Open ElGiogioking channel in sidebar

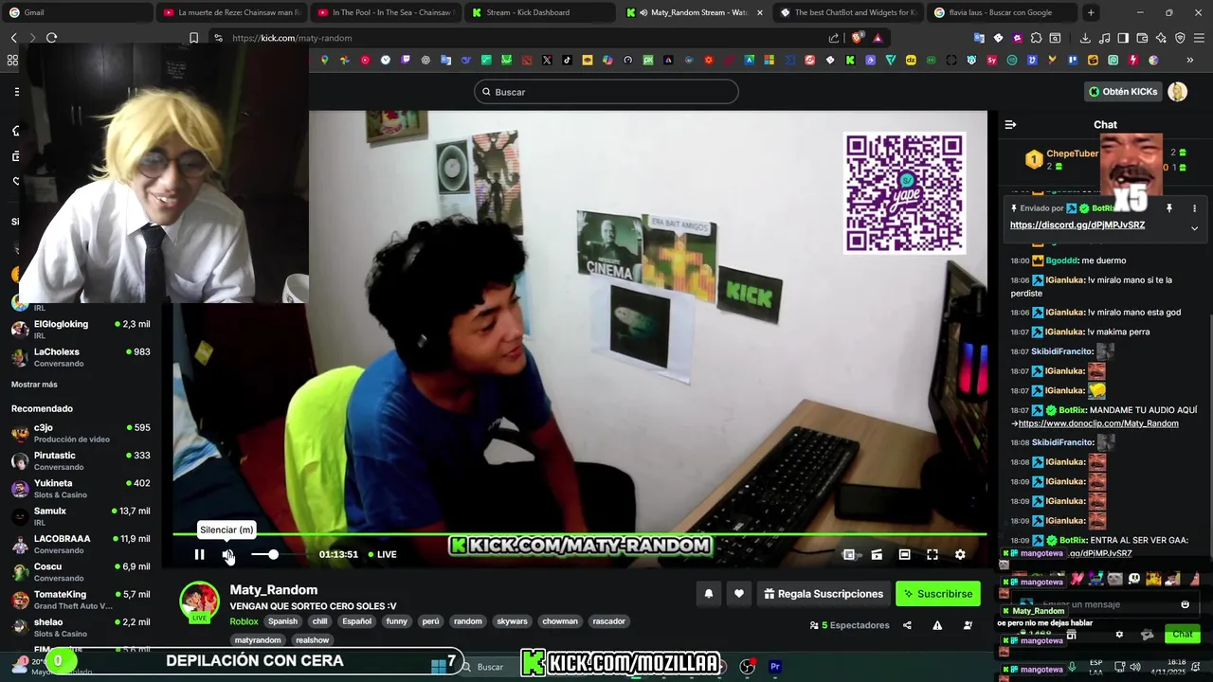coord(81,328)
